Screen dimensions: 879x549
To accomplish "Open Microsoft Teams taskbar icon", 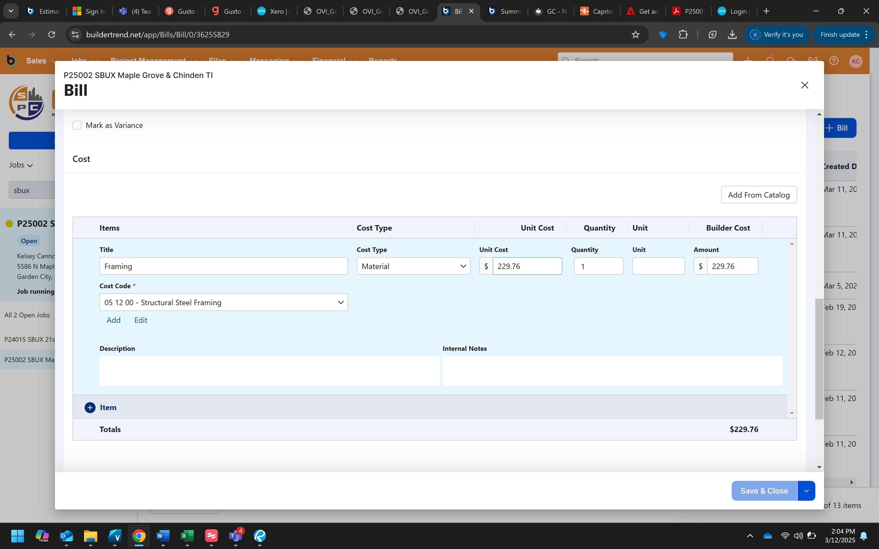I will pyautogui.click(x=235, y=536).
